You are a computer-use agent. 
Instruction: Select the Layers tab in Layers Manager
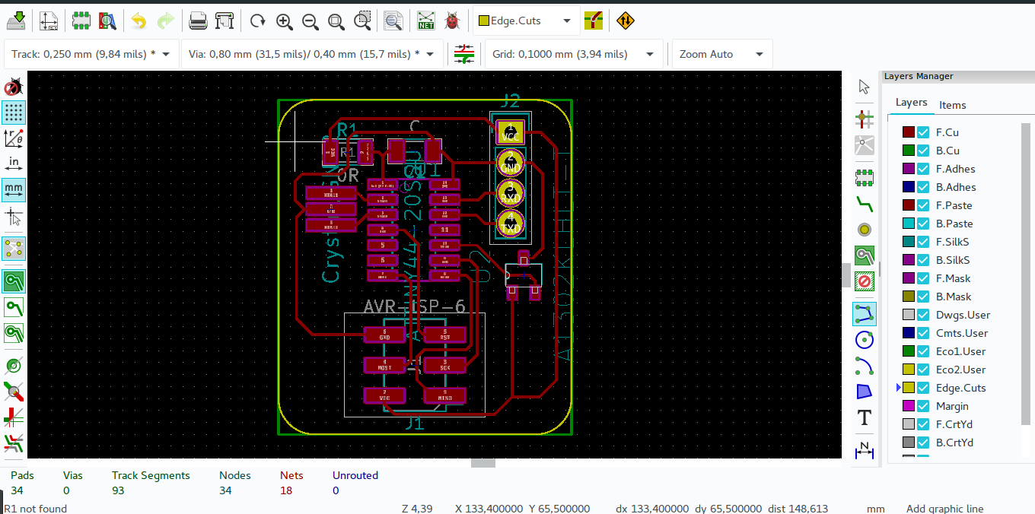pyautogui.click(x=911, y=102)
